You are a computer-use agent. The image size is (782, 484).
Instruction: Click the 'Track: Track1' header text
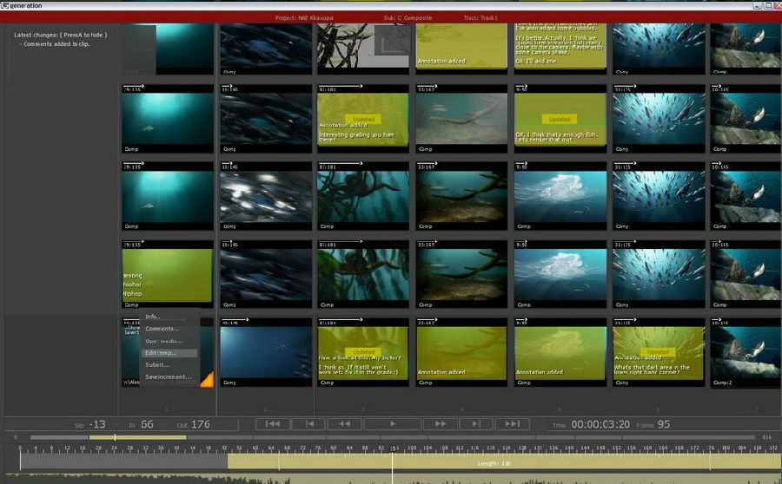coord(480,18)
